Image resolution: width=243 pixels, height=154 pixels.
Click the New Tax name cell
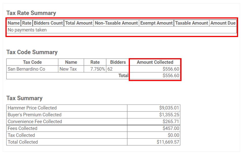pyautogui.click(x=71, y=69)
